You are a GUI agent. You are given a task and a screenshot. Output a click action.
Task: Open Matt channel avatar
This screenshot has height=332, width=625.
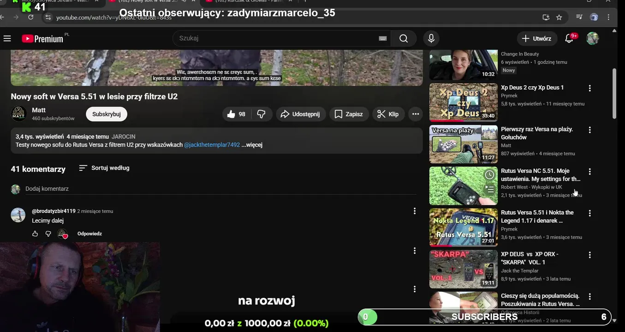[x=18, y=114]
